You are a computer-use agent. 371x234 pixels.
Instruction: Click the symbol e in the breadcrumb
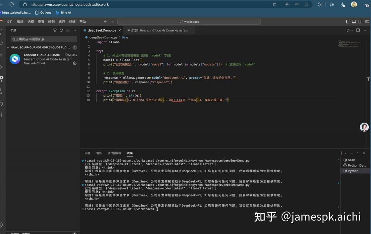125,37
